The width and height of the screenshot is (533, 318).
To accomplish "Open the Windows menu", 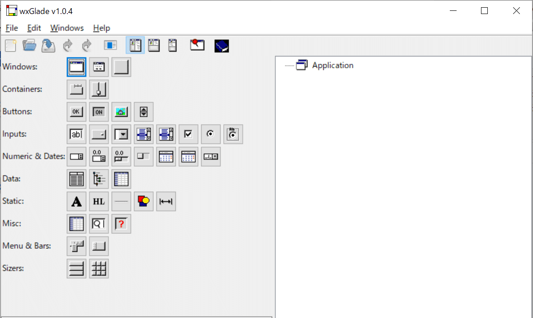I will click(x=67, y=28).
